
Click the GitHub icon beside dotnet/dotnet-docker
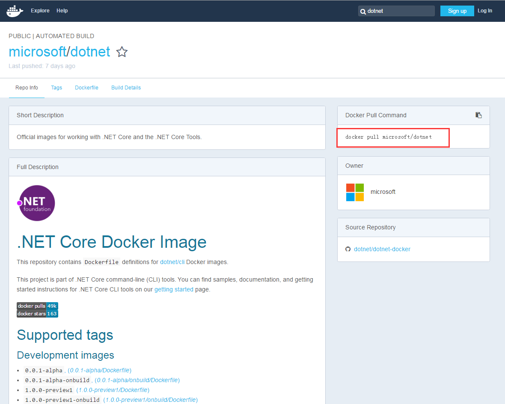348,249
